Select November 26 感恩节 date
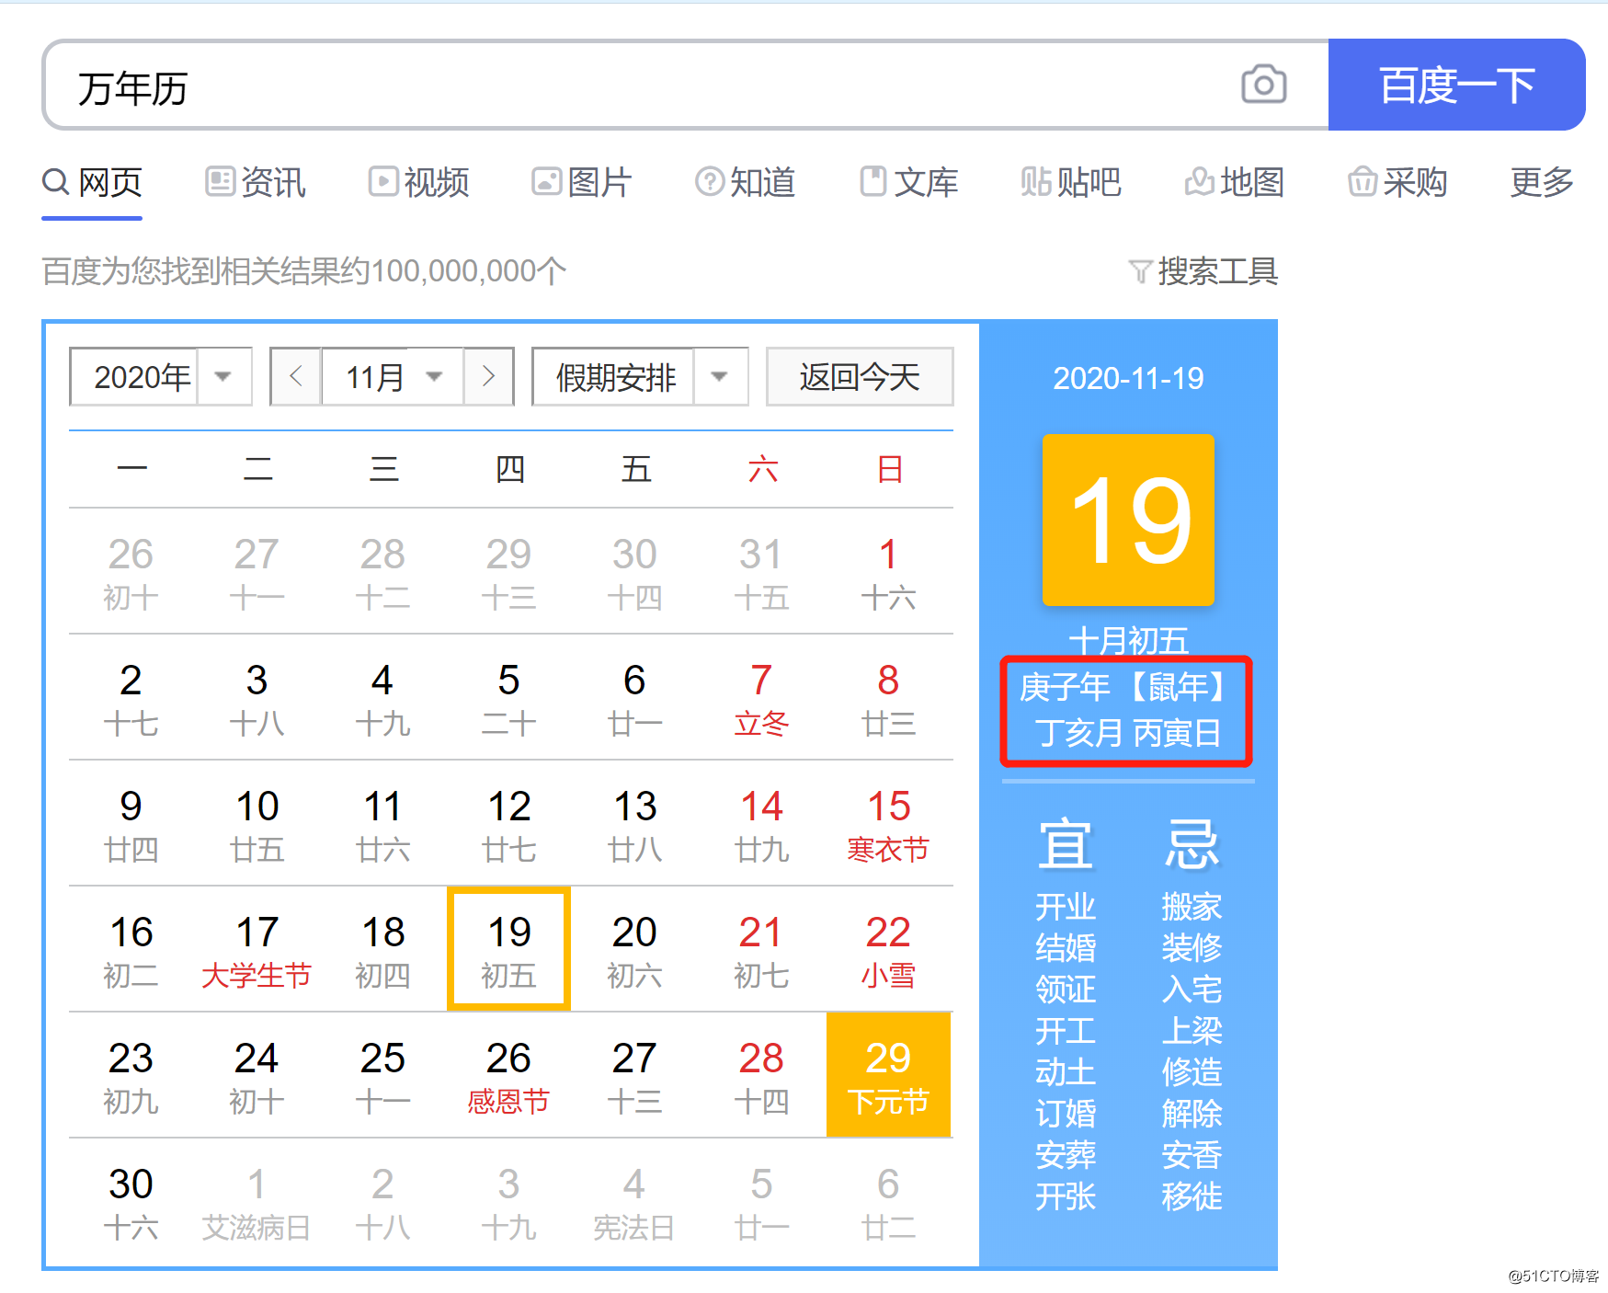 (x=508, y=1076)
